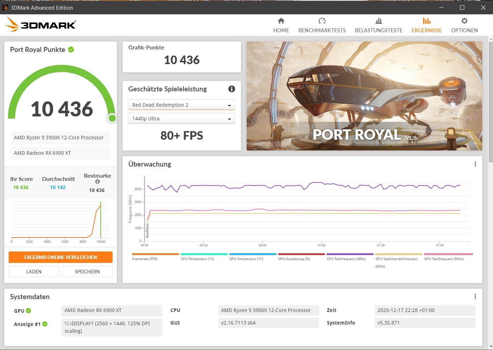
Task: Click the Grafik-Punkte value 10 436
Action: (182, 60)
